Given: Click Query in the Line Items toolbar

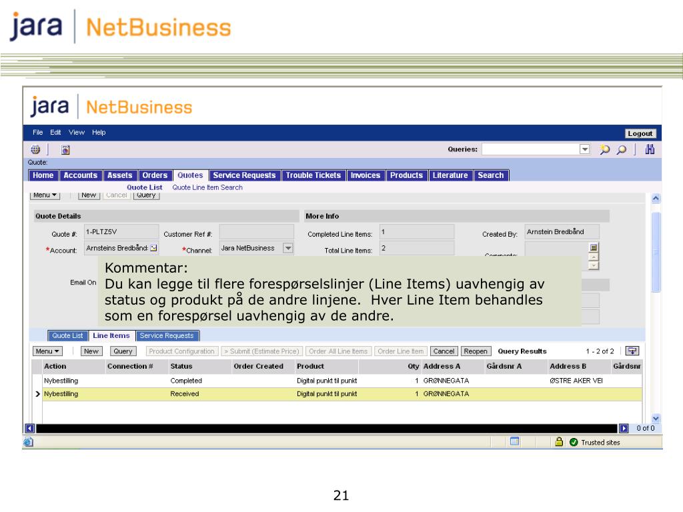Looking at the screenshot, I should tap(123, 351).
